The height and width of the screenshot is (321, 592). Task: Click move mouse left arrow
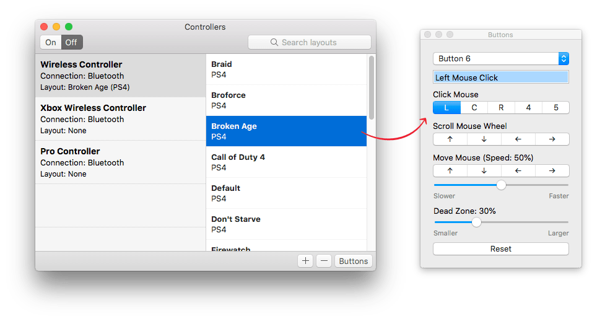tap(518, 170)
